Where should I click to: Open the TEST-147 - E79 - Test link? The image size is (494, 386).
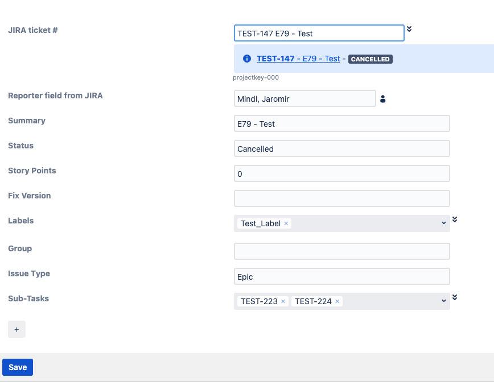pos(298,59)
